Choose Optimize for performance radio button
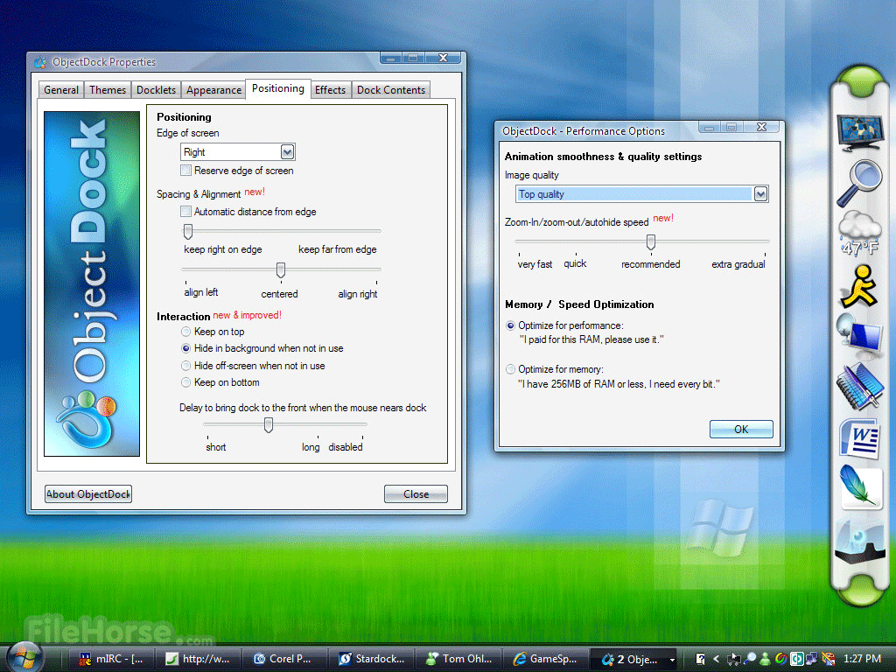Screen dimensions: 896x672 pos(510,325)
